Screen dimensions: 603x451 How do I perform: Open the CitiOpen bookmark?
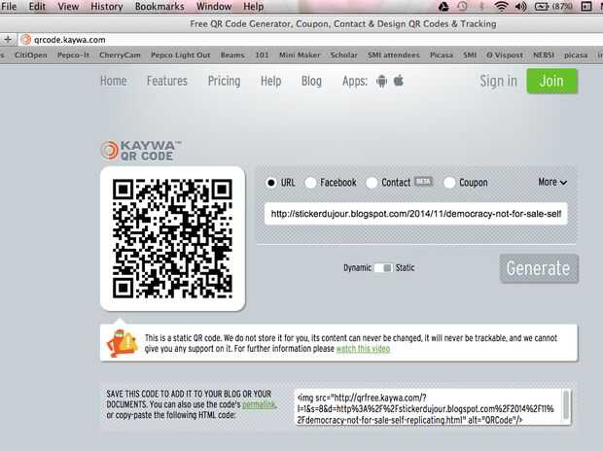pos(31,55)
